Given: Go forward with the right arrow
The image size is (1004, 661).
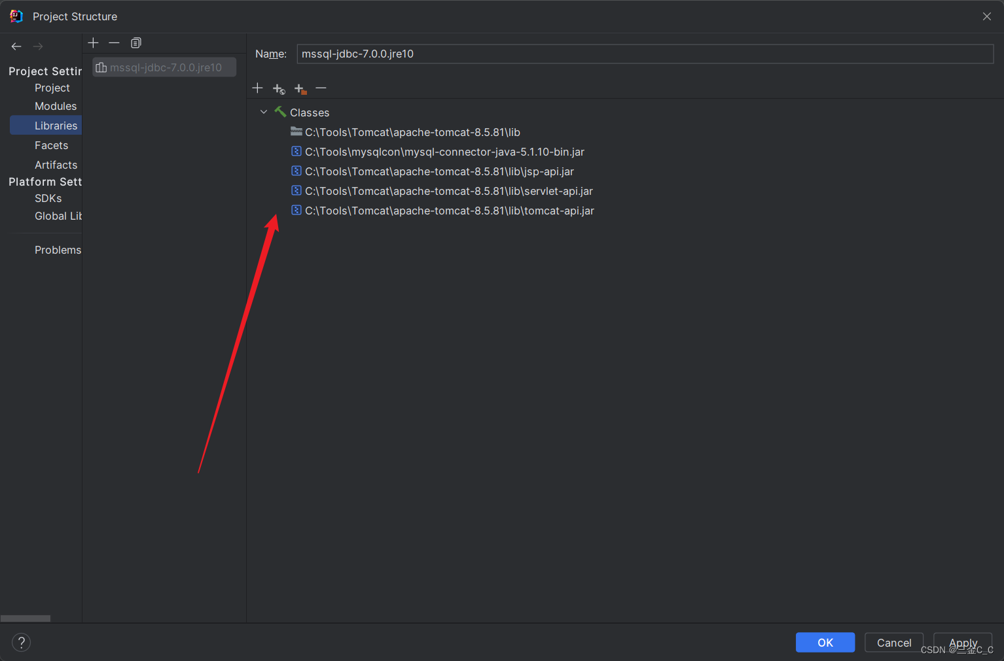Looking at the screenshot, I should 38,46.
